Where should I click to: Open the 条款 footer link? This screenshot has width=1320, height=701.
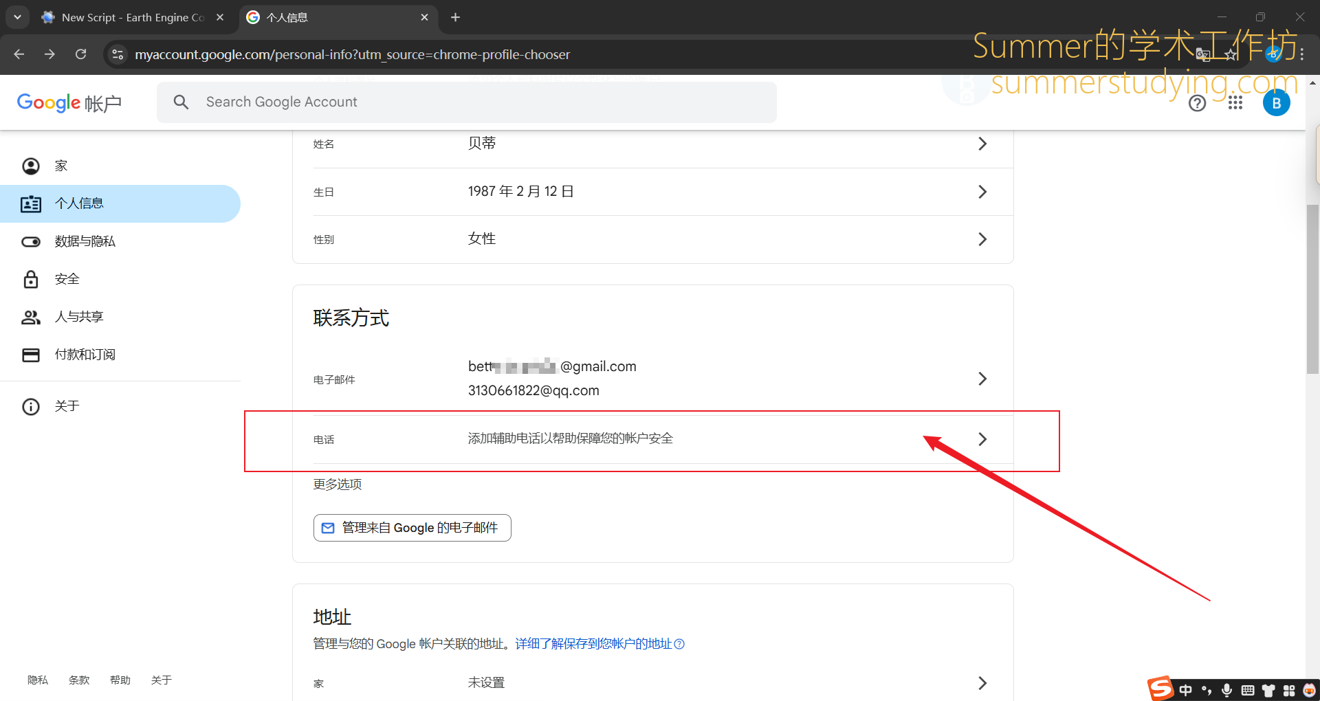[79, 680]
